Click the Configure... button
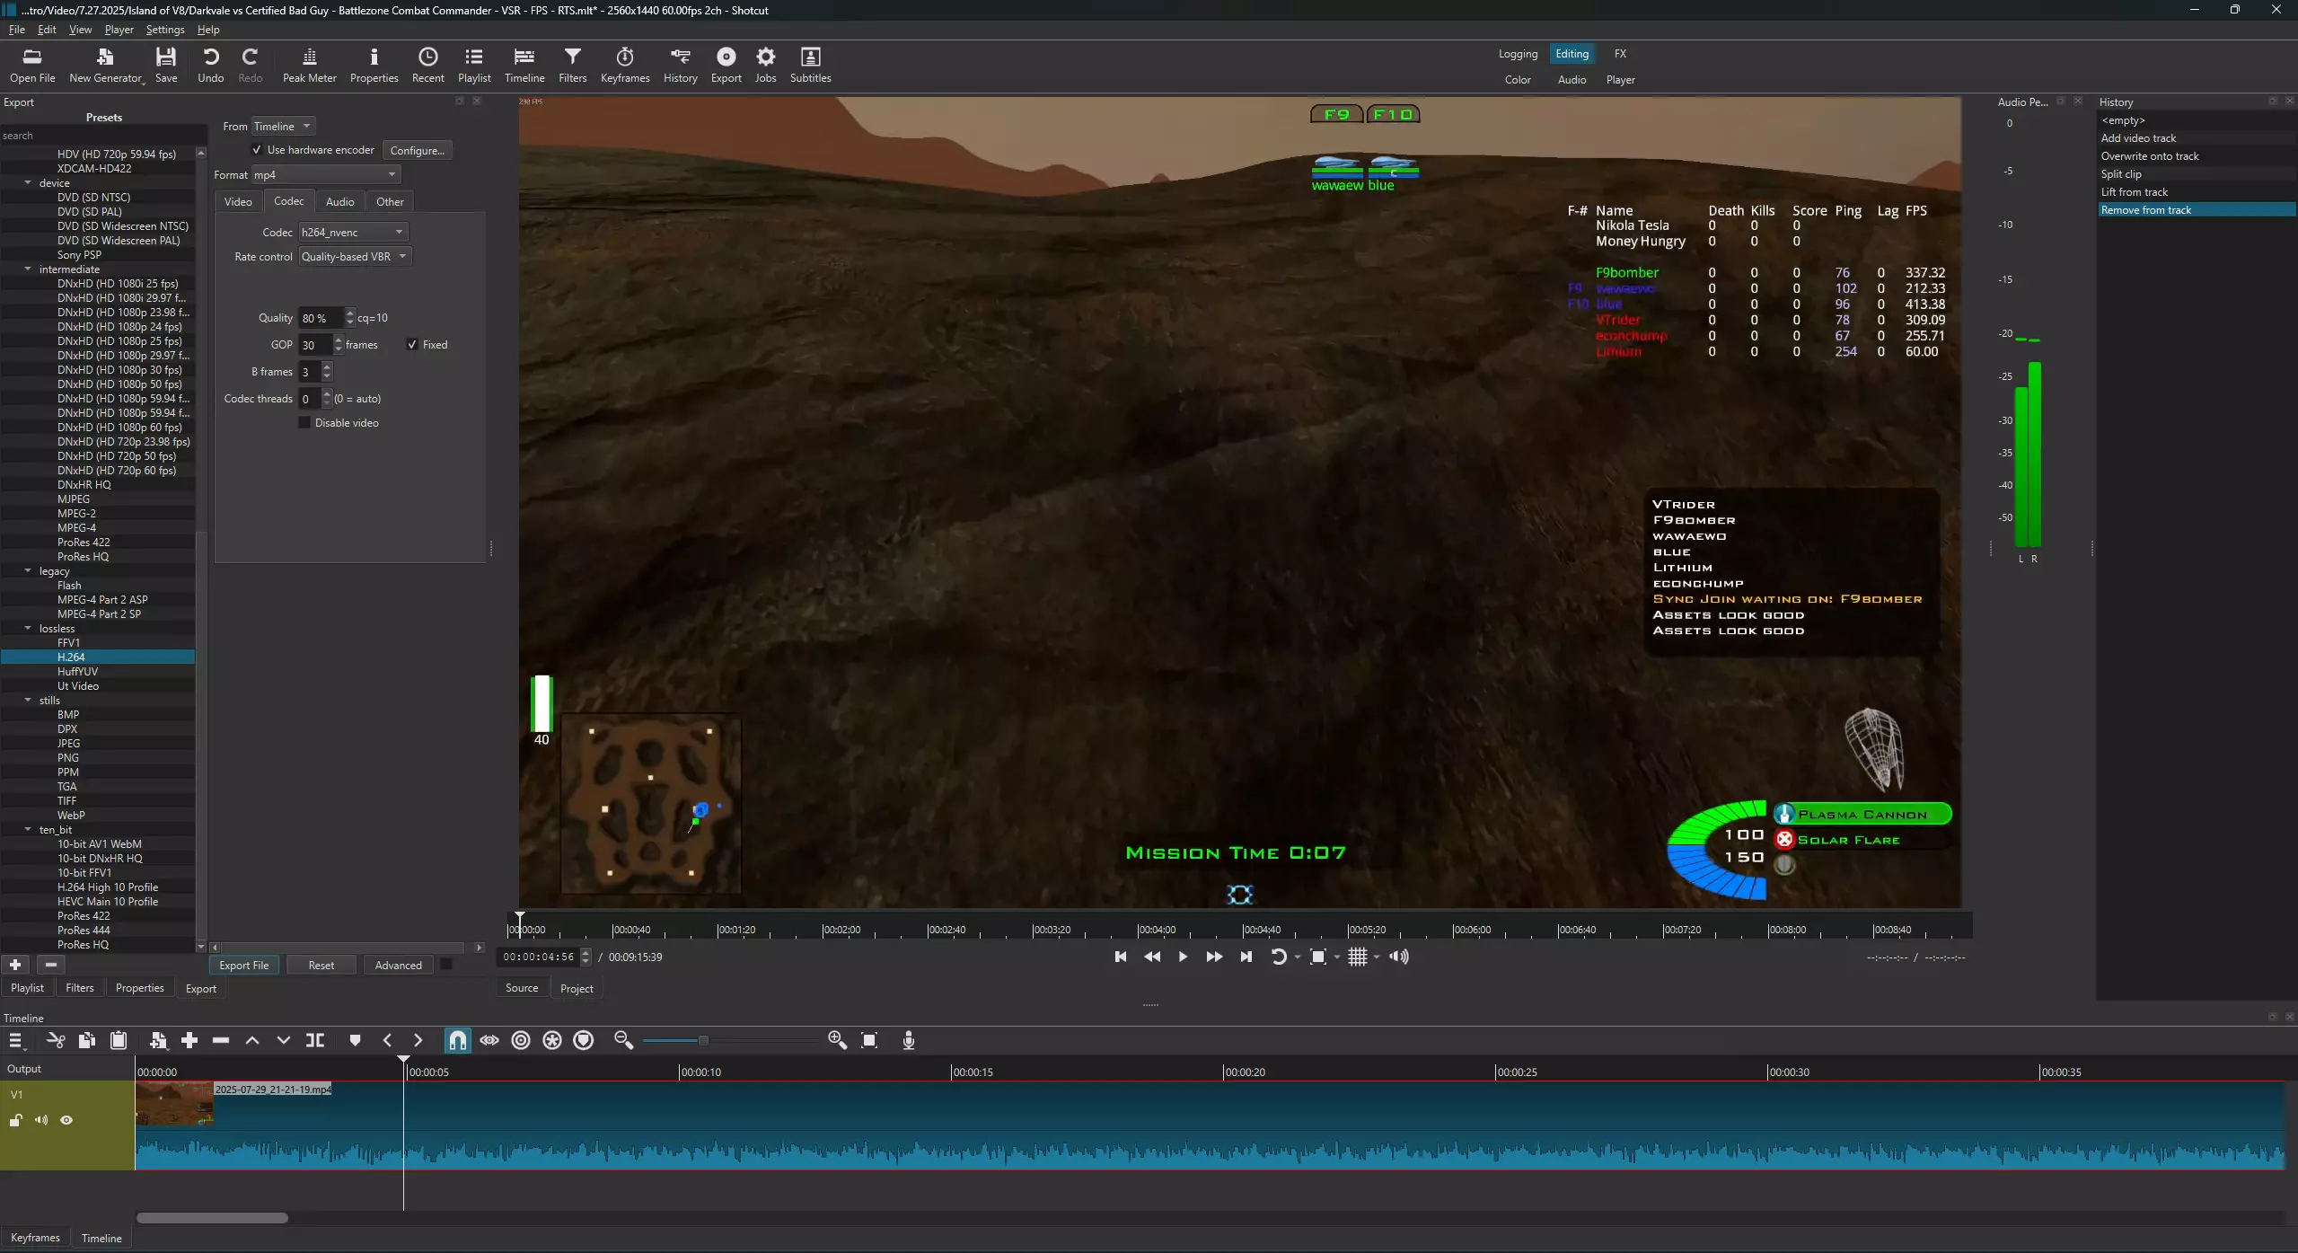 (417, 150)
